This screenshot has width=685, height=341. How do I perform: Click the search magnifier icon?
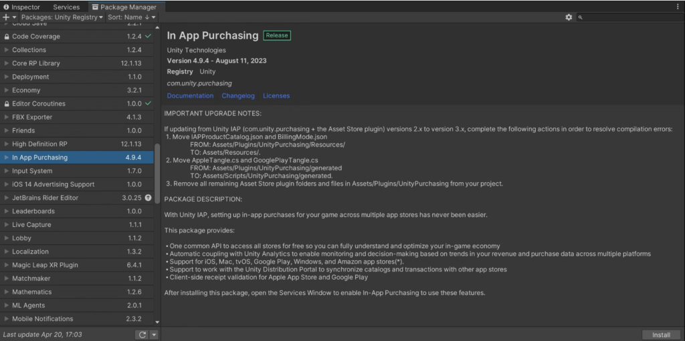[x=581, y=17]
